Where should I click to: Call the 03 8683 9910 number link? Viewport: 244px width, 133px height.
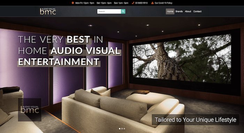(x=141, y=3)
